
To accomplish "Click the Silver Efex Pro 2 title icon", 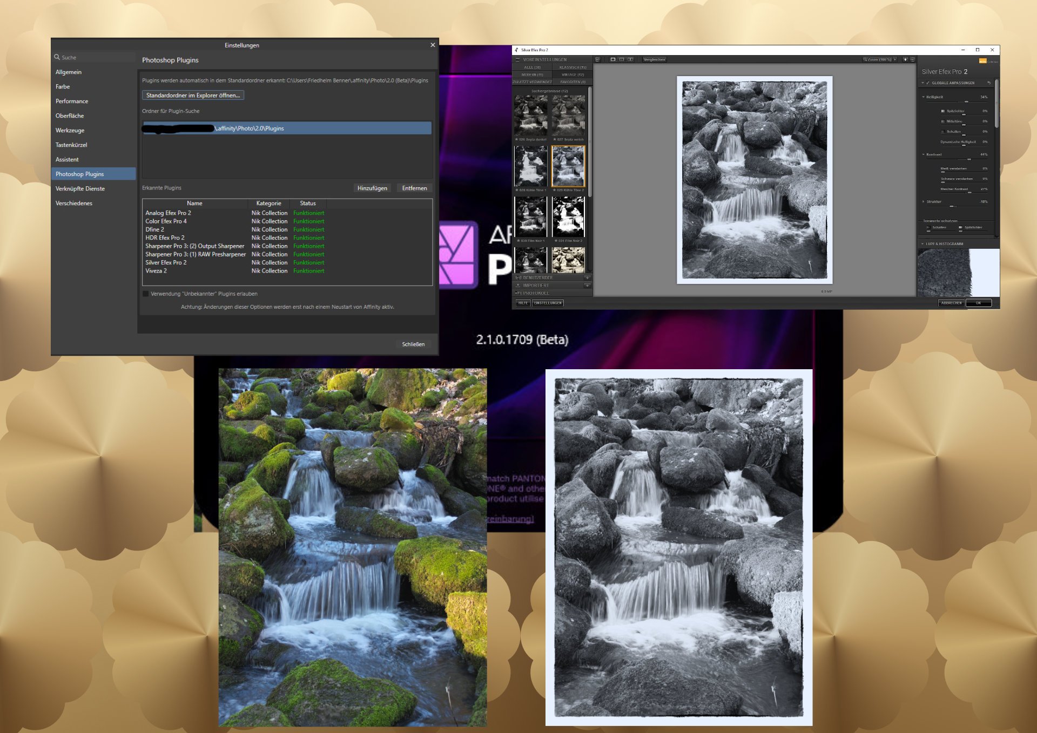I will coord(517,50).
